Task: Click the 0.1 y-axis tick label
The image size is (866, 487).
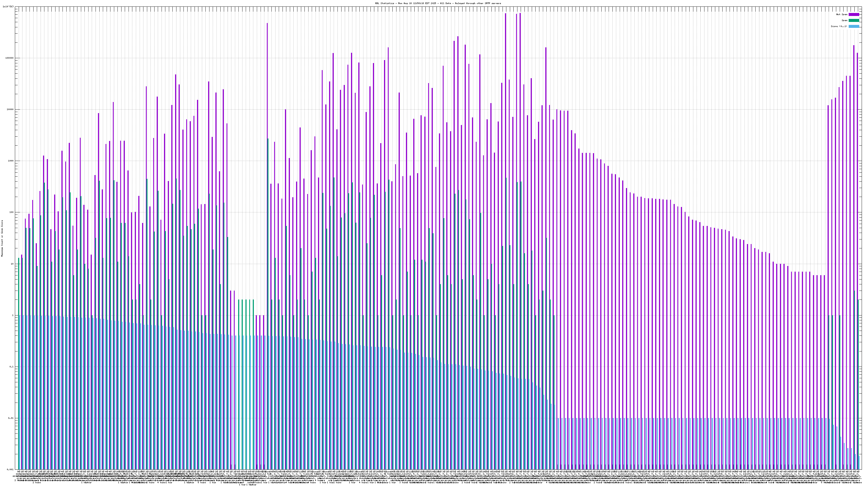Action: tap(12, 367)
